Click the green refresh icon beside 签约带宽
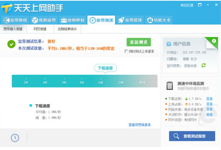Screen dimensions: 221x150 tap(203, 65)
